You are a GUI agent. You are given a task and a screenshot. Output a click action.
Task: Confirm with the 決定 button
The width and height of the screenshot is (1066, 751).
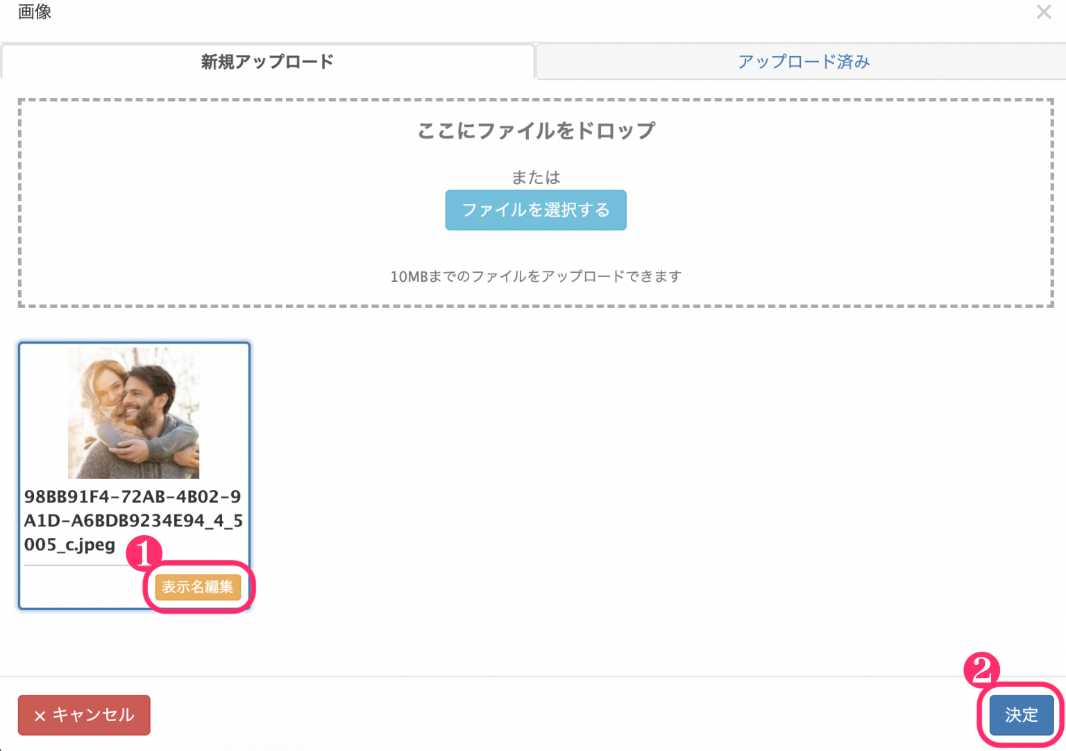pyautogui.click(x=1021, y=715)
